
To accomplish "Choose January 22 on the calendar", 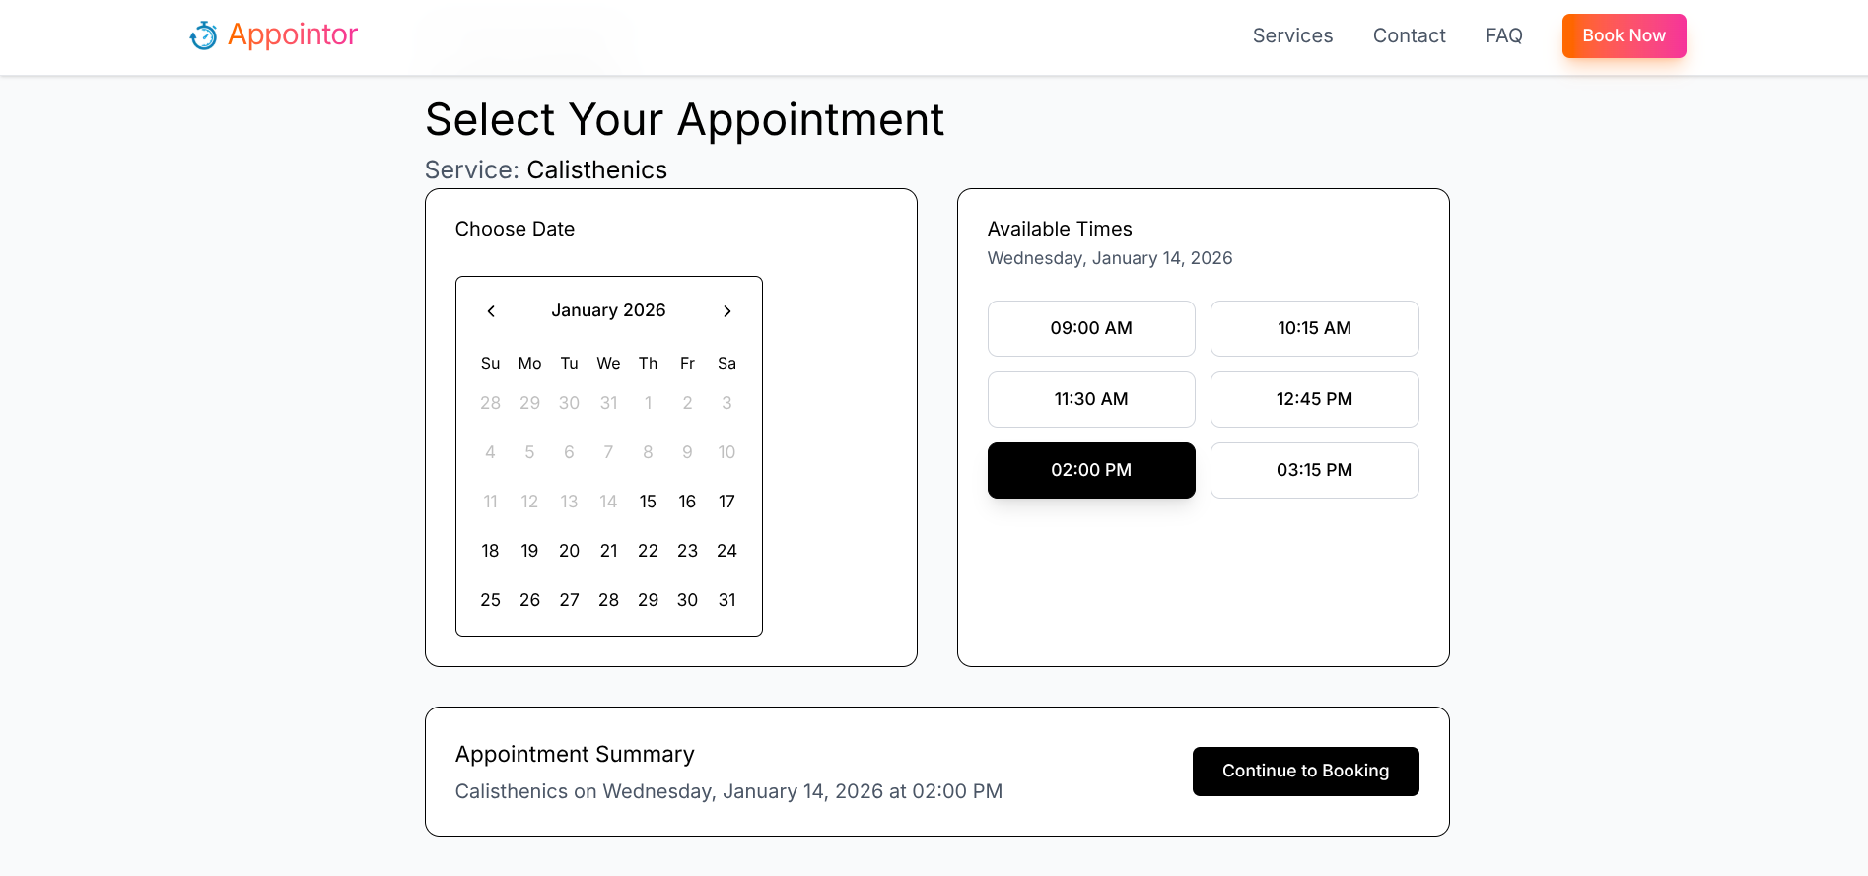I will [x=648, y=551].
